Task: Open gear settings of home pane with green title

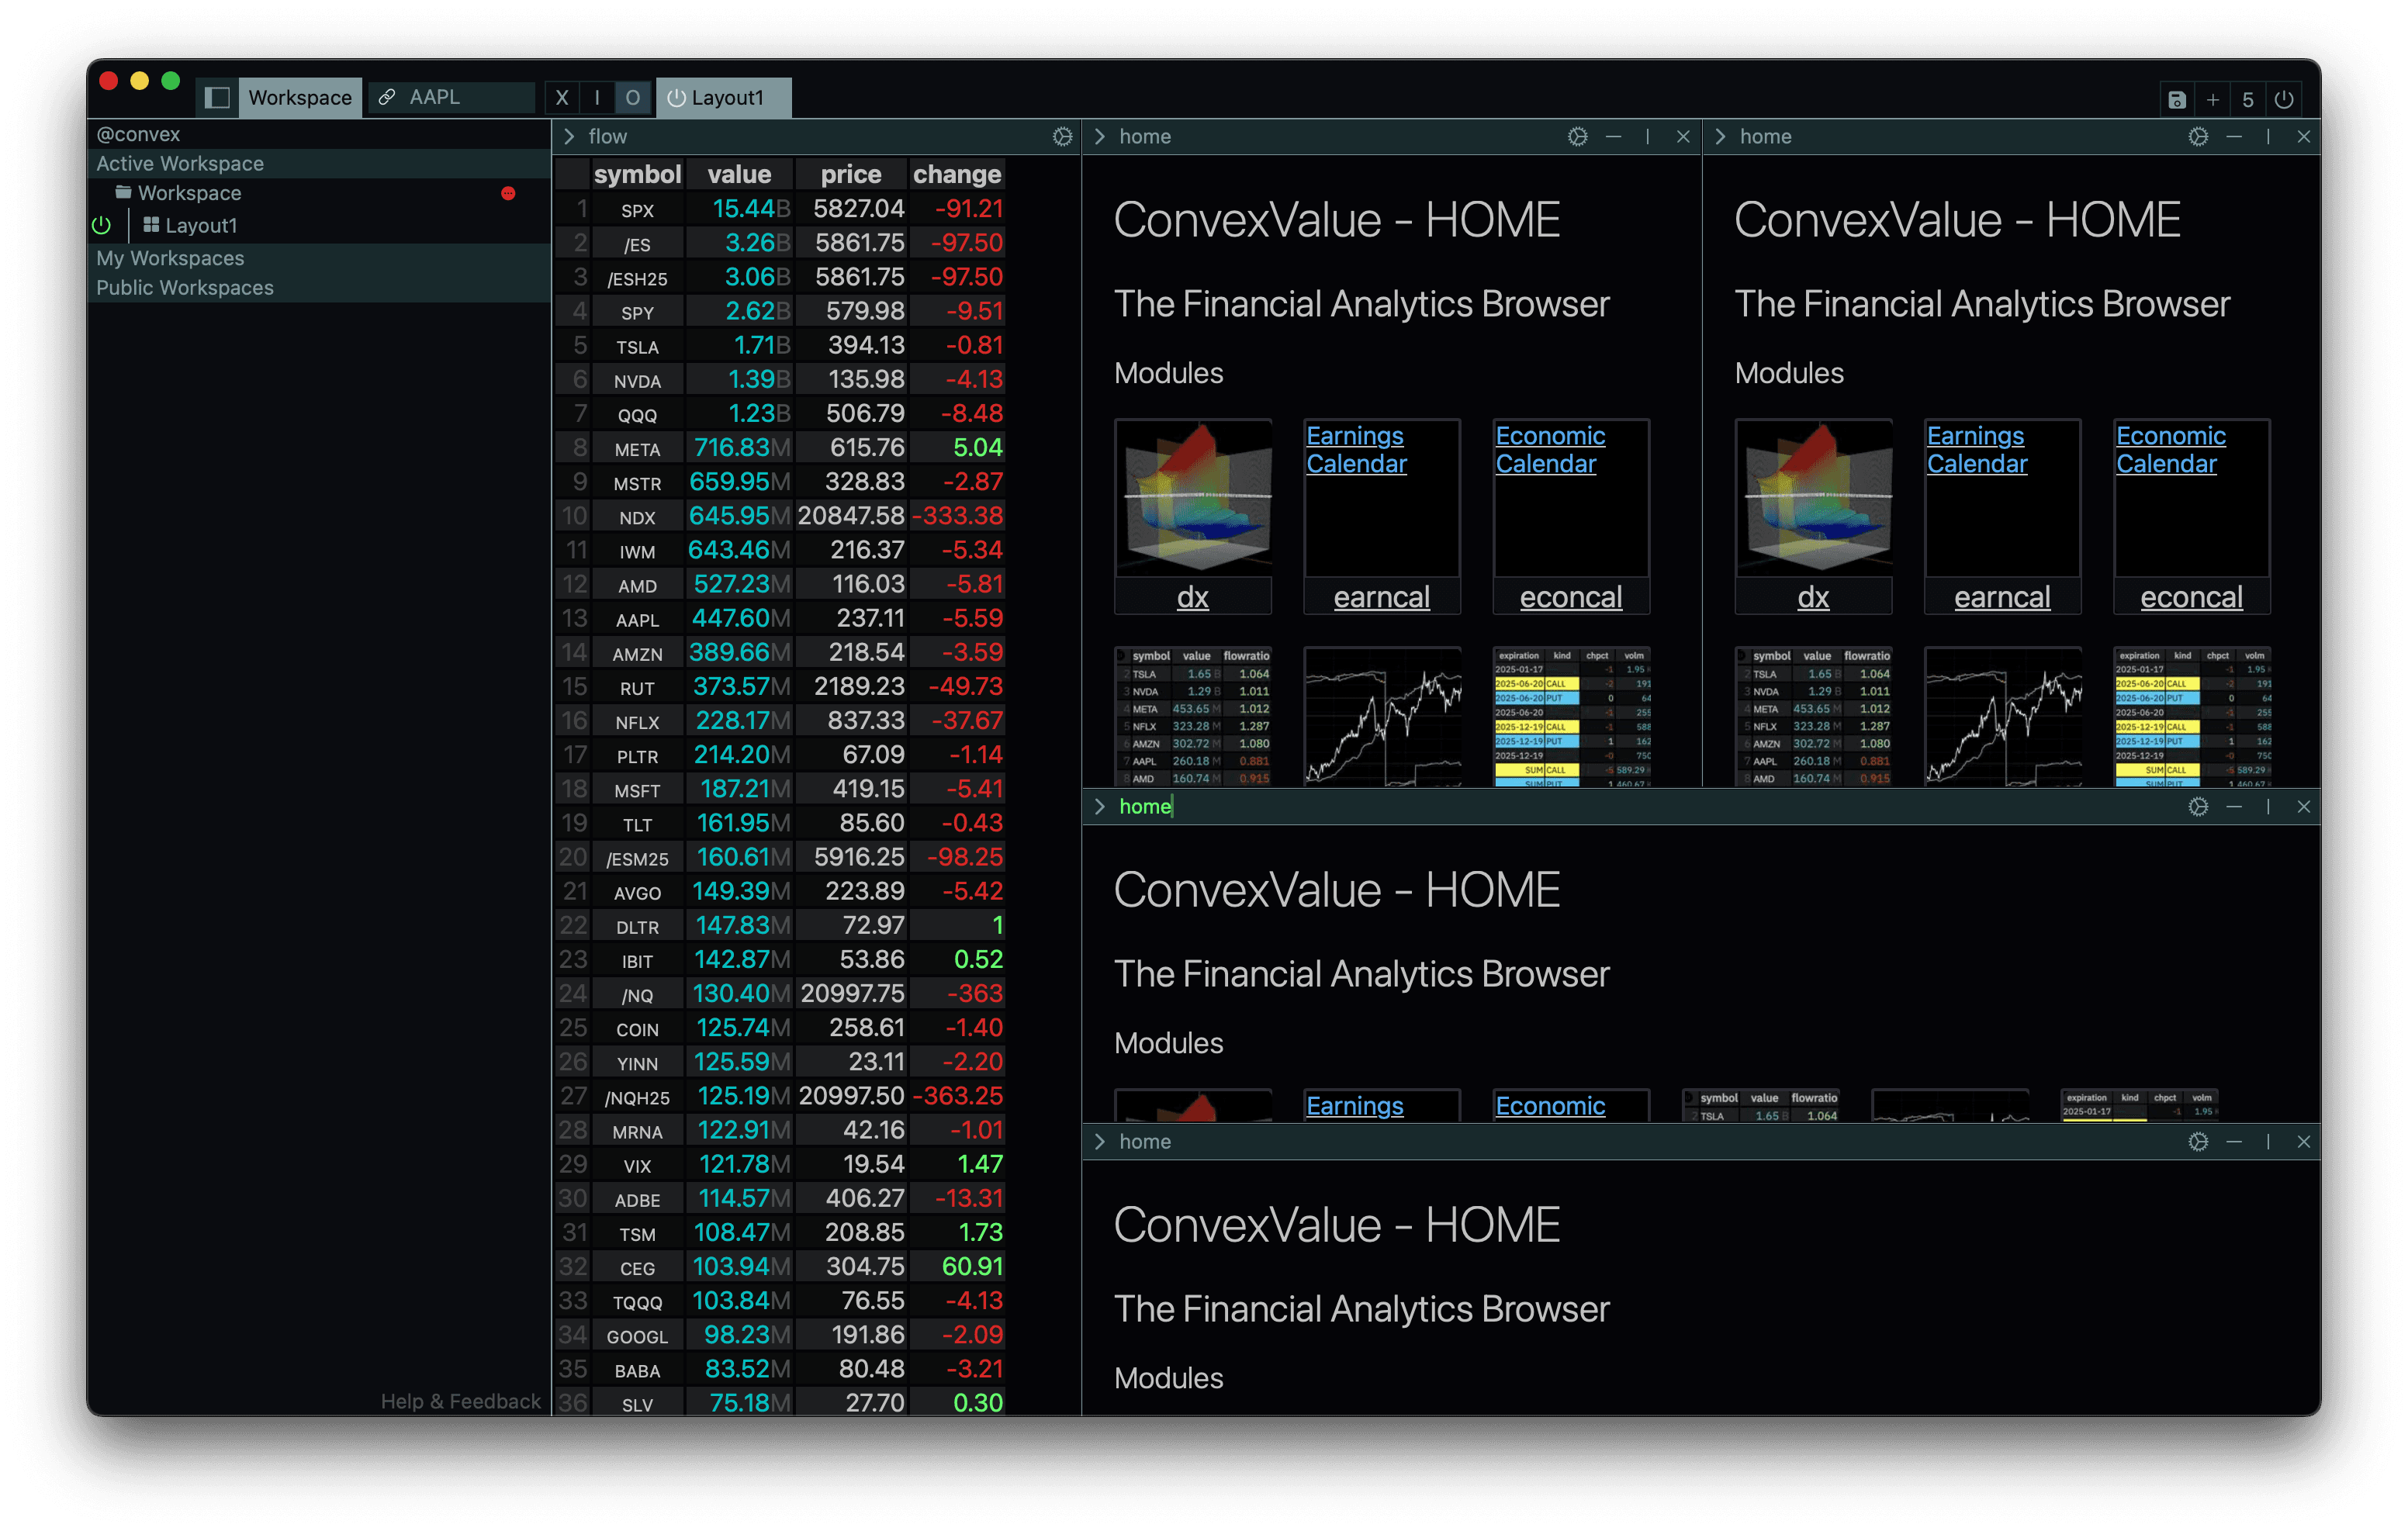Action: (x=2198, y=806)
